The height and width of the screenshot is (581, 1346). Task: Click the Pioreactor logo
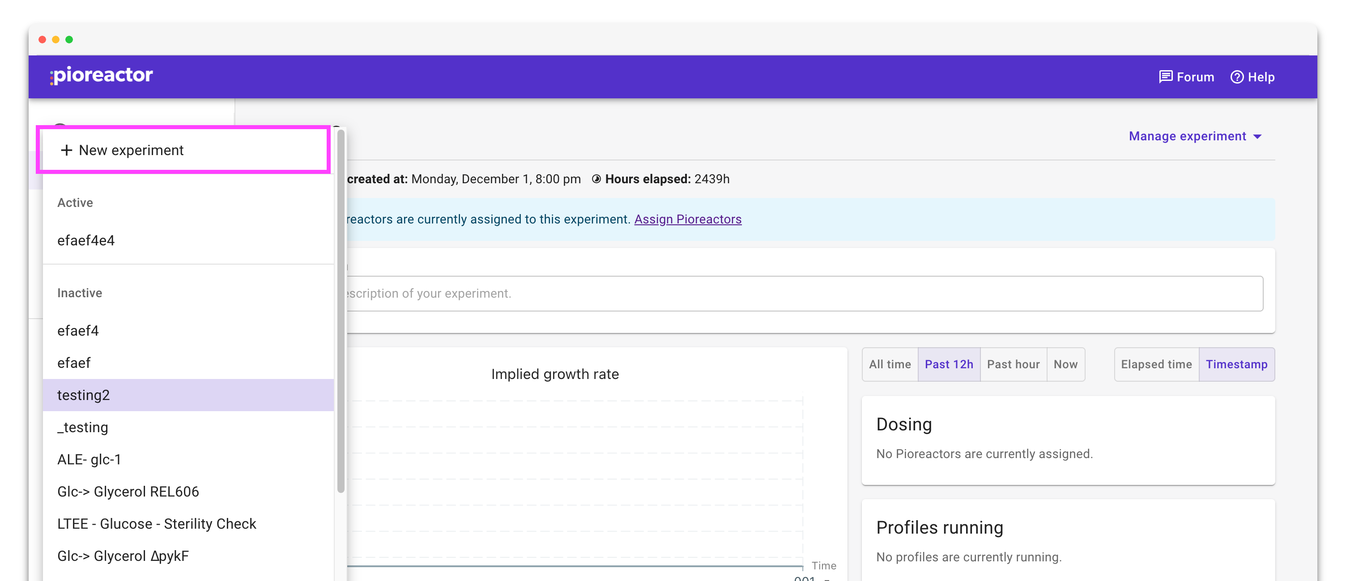[102, 75]
